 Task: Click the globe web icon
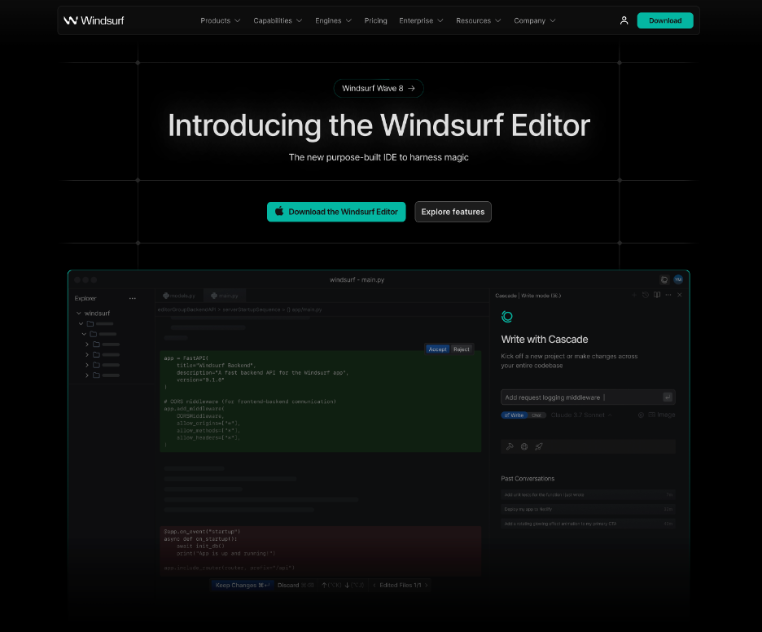(x=524, y=446)
